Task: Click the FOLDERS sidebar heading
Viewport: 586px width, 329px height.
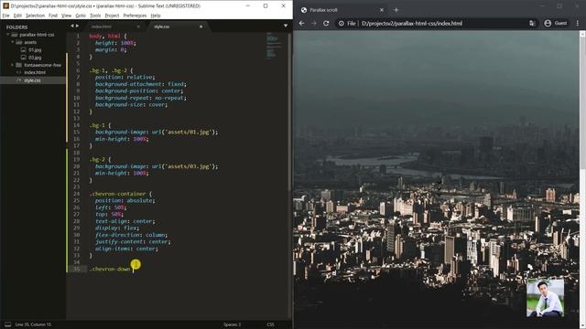Action: pyautogui.click(x=16, y=27)
